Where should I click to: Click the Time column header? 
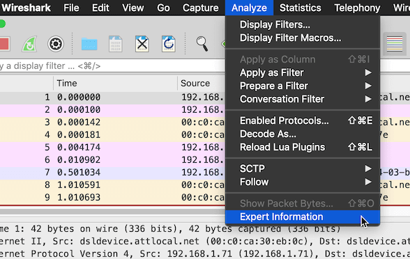pos(115,84)
